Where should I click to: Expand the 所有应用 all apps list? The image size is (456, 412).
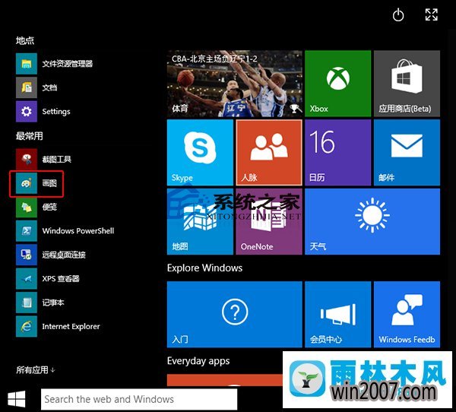click(x=36, y=369)
